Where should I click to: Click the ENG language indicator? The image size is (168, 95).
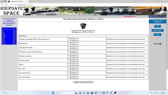[152, 93]
